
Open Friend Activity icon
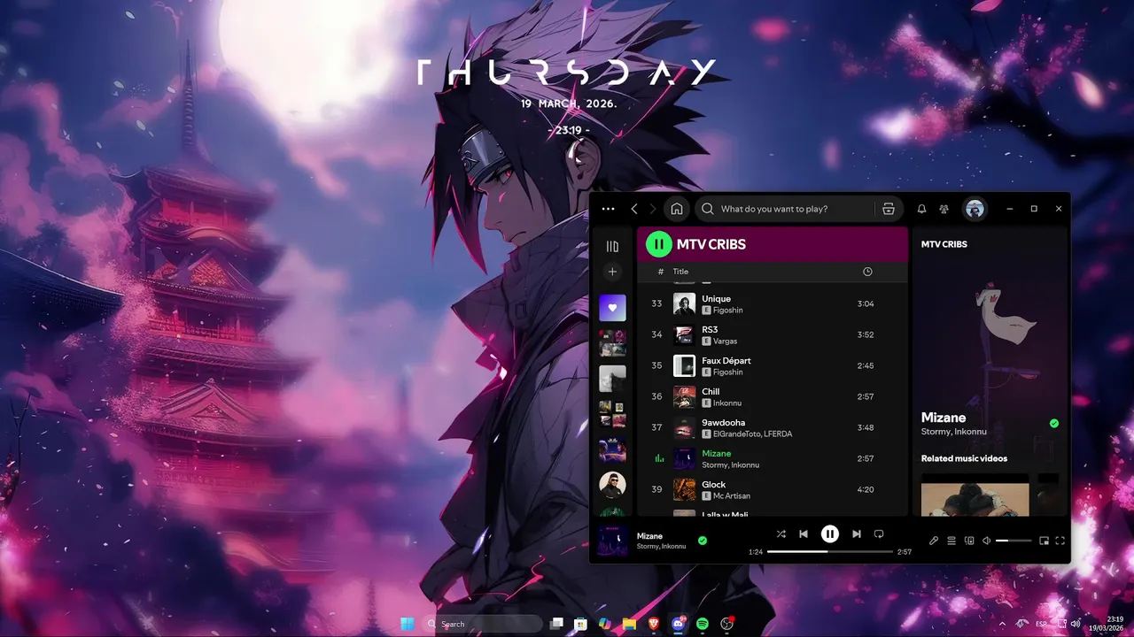tap(944, 209)
